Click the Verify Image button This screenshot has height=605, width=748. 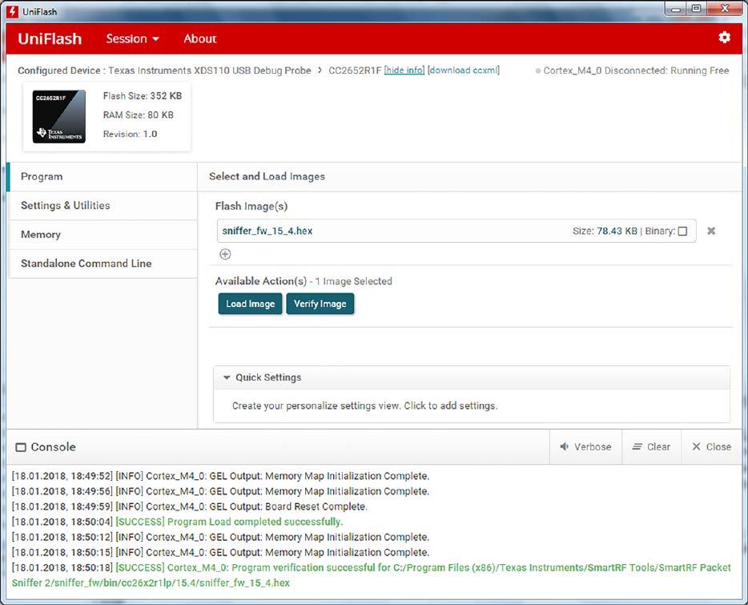[320, 304]
